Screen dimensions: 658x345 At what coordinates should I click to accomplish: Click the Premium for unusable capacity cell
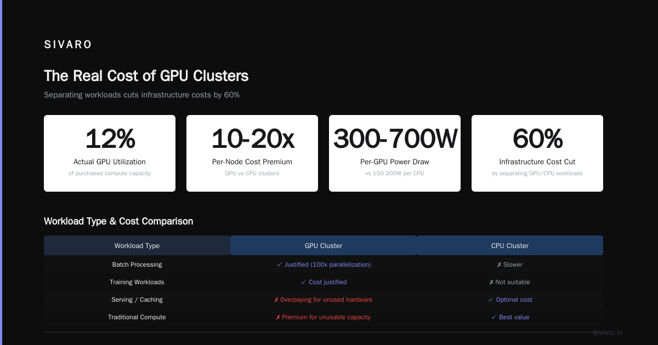(x=324, y=317)
